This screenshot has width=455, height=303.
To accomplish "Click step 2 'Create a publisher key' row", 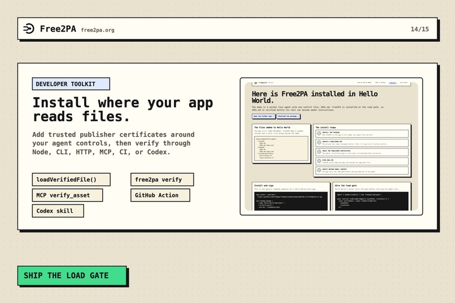I will [x=362, y=143].
